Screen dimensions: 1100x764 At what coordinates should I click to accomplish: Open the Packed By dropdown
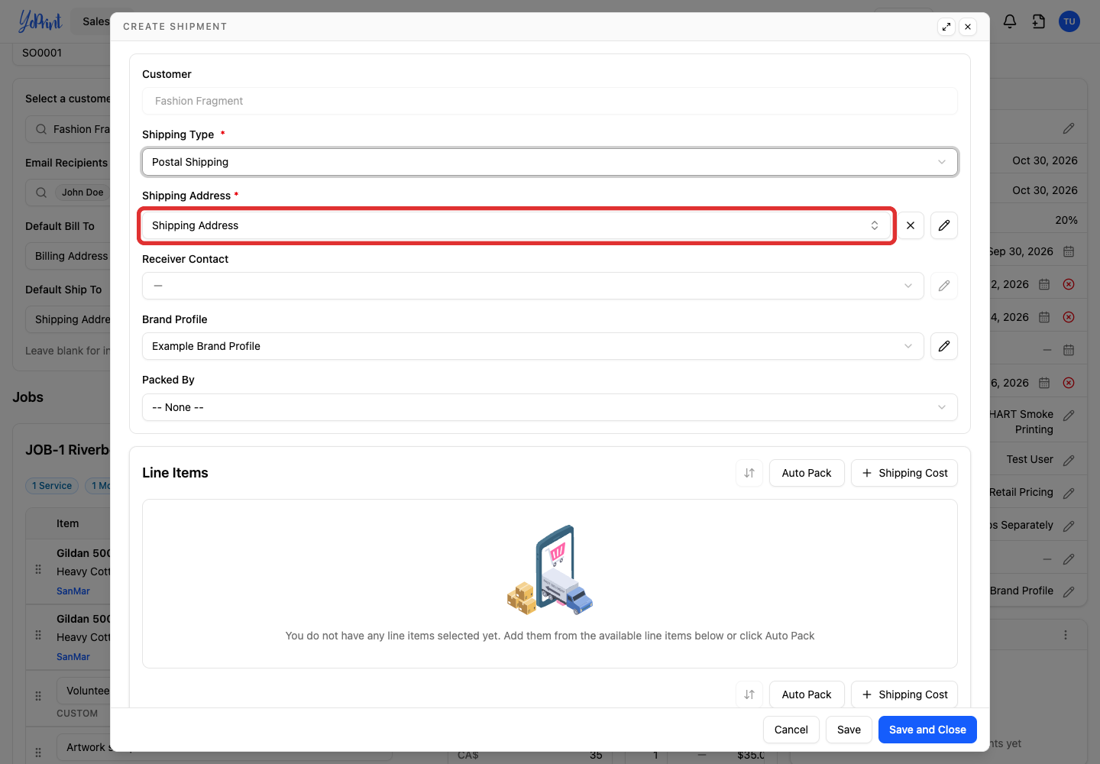(x=550, y=407)
